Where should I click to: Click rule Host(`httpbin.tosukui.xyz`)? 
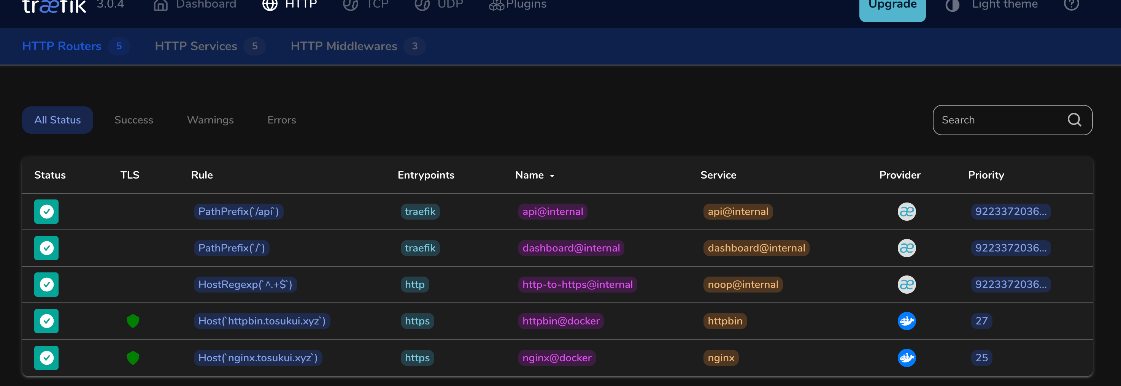[262, 321]
